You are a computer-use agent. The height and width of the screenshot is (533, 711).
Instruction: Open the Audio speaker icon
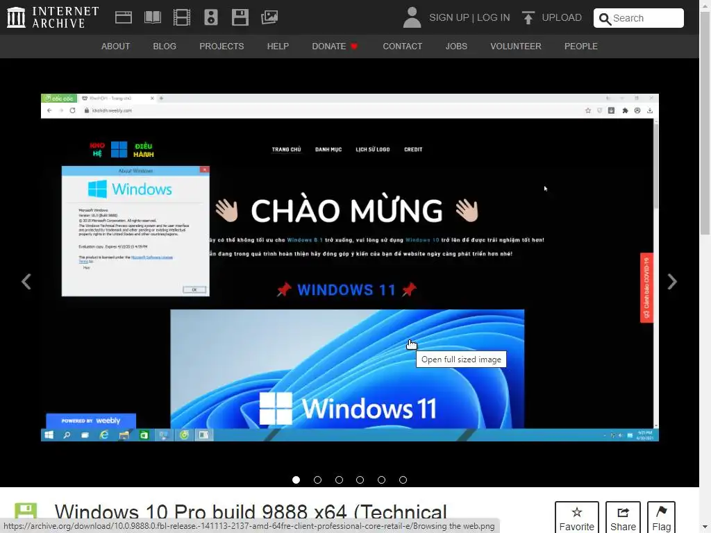[x=211, y=17]
